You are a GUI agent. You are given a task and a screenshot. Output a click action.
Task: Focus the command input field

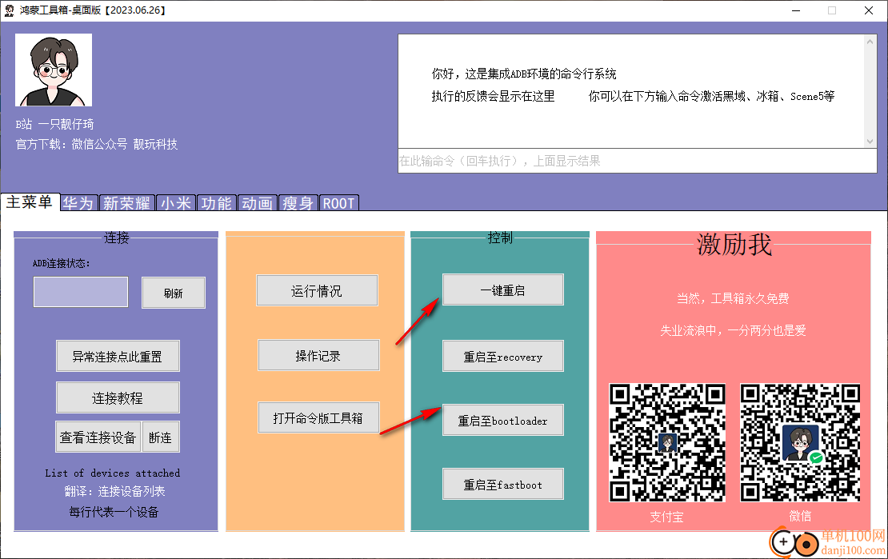point(638,161)
